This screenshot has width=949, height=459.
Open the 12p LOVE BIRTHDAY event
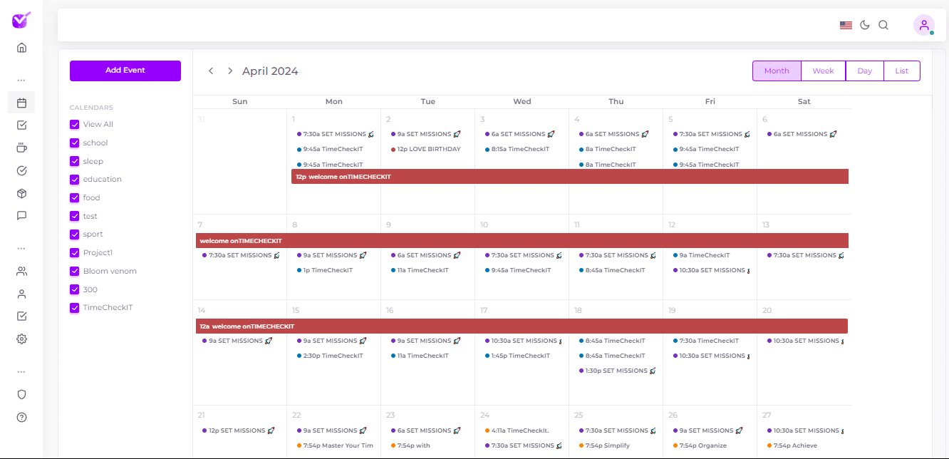click(x=429, y=150)
